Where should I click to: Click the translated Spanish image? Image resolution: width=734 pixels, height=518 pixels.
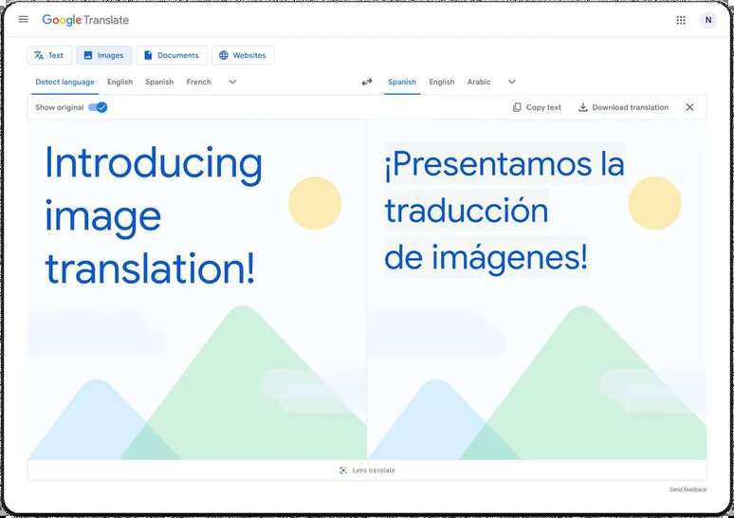click(x=538, y=290)
